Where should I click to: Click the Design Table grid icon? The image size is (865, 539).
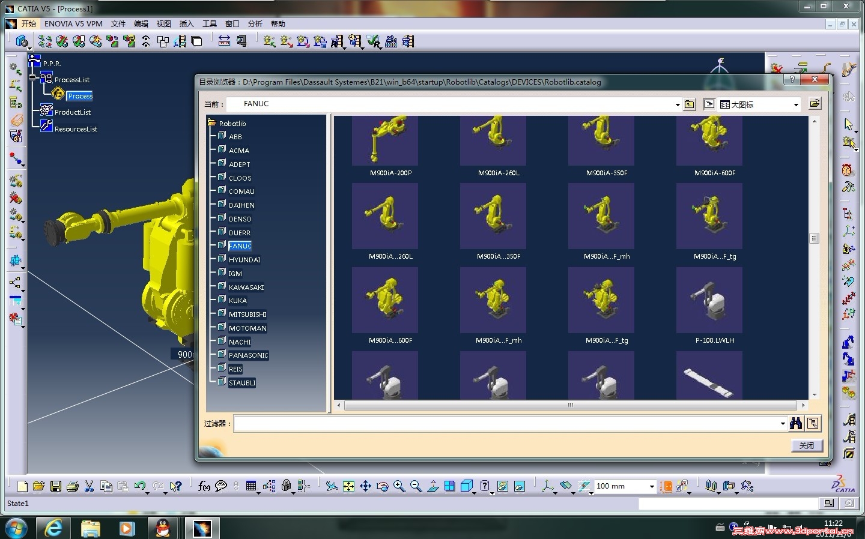tap(251, 486)
